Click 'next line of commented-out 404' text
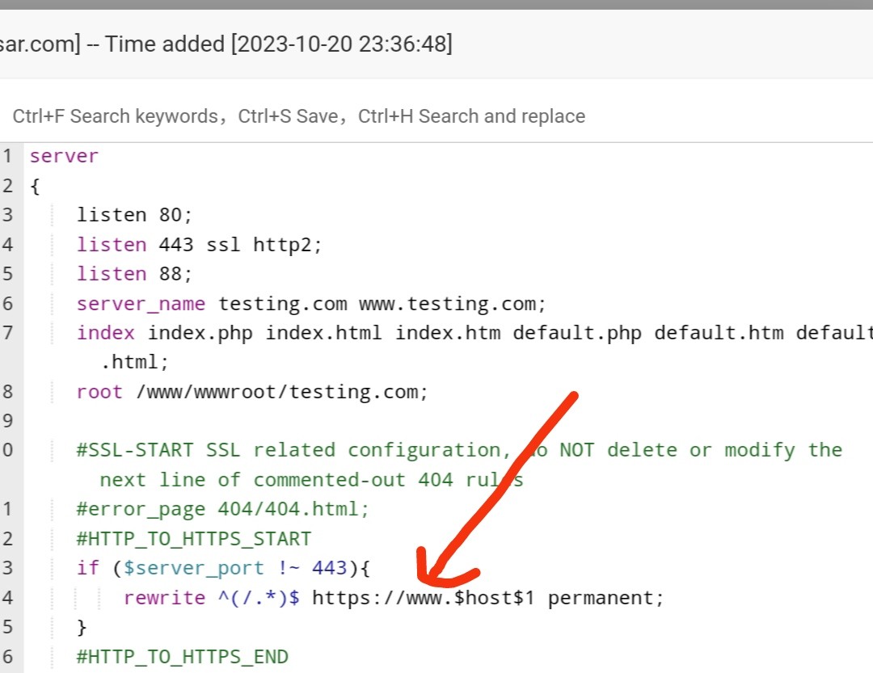This screenshot has width=873, height=673. (x=276, y=480)
